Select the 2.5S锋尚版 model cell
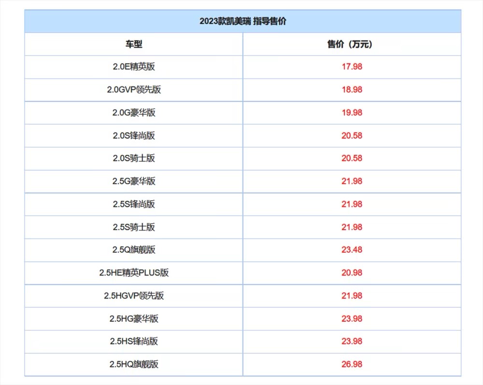The width and height of the screenshot is (483, 385). point(134,204)
